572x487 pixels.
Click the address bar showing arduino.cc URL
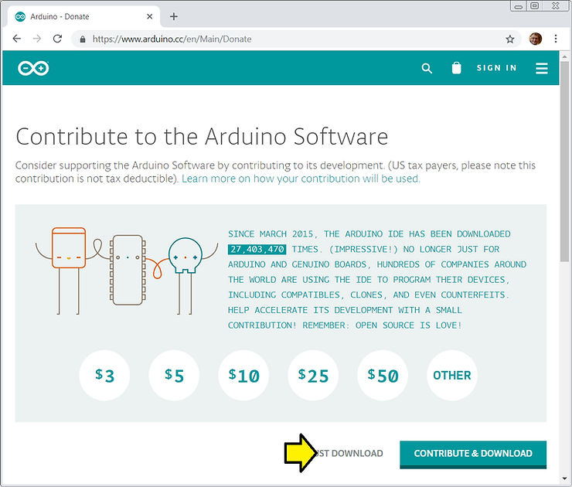tap(294, 39)
